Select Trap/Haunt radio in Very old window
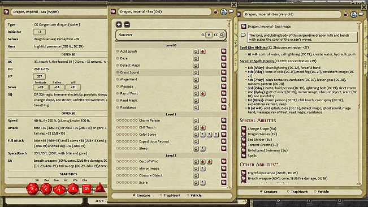This screenshot has width=368, height=207. [x=288, y=192]
